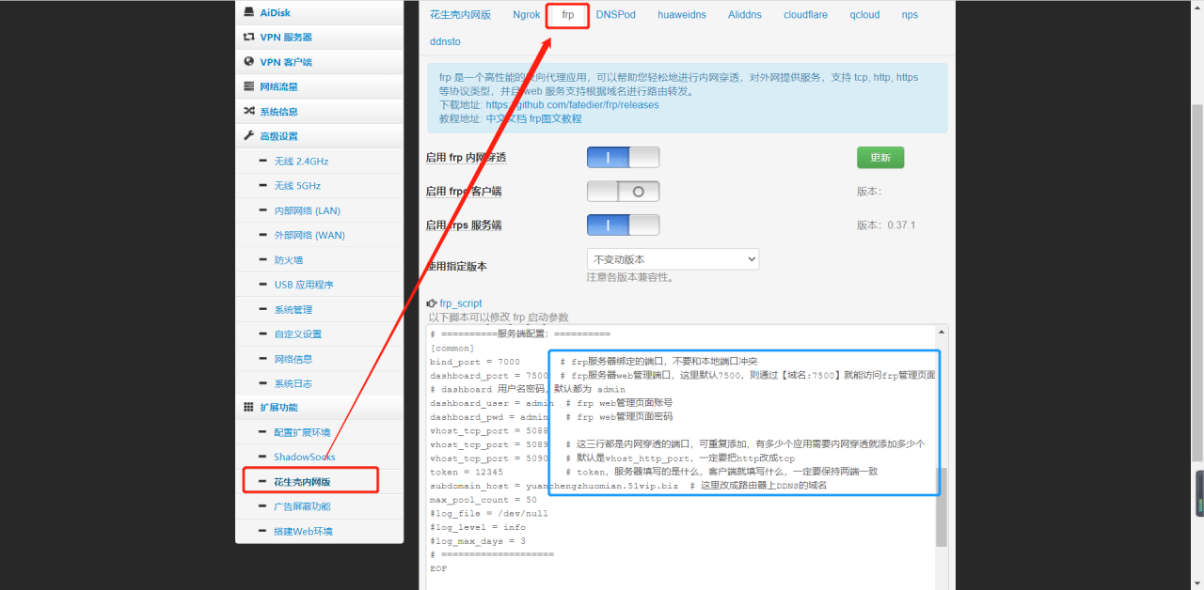Click the VPN 服务器 icon

pos(249,37)
